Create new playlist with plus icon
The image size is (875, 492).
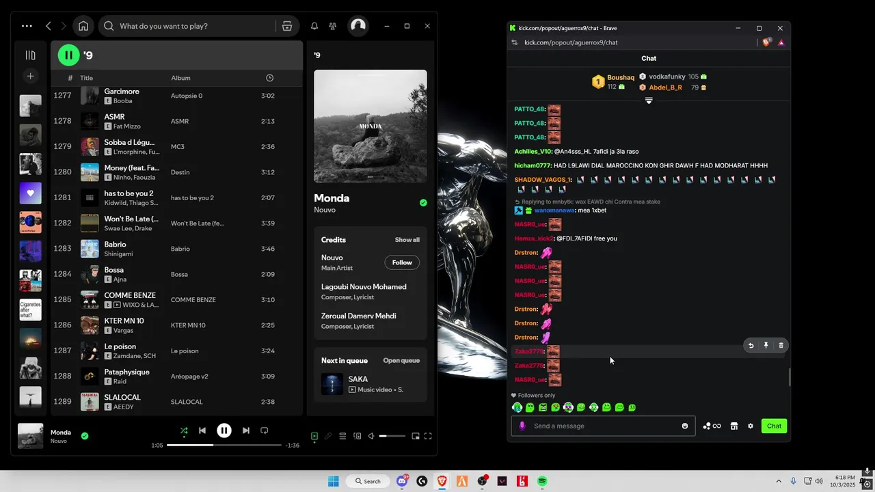(x=30, y=76)
